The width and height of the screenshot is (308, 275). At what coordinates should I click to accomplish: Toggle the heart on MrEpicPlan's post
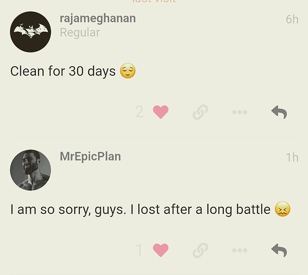pyautogui.click(x=161, y=250)
